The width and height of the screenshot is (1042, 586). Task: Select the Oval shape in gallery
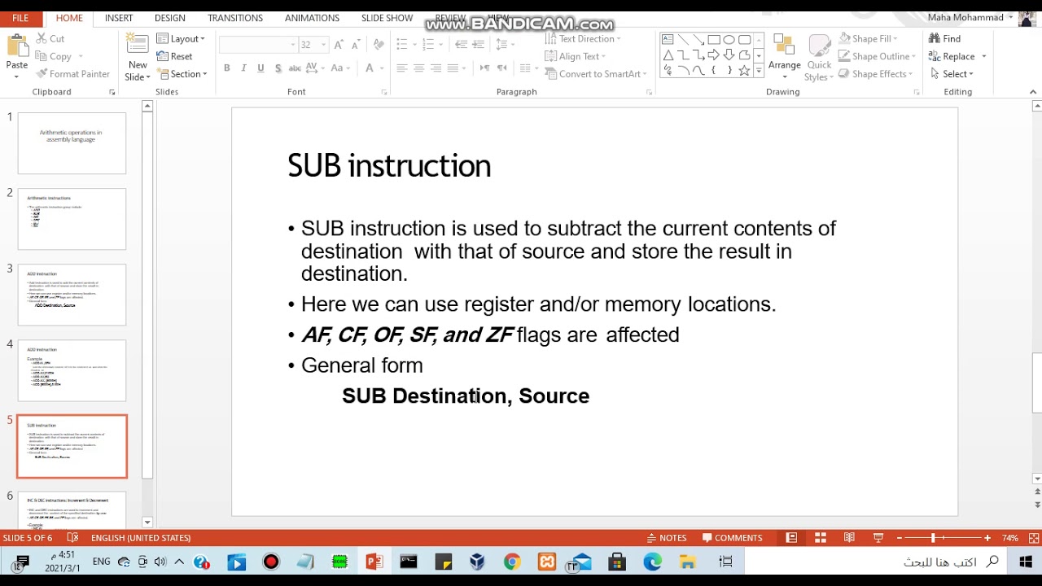729,39
